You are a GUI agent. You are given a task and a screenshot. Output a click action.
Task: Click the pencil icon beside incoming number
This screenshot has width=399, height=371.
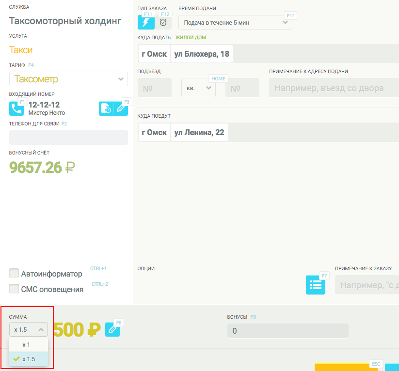[x=121, y=108]
